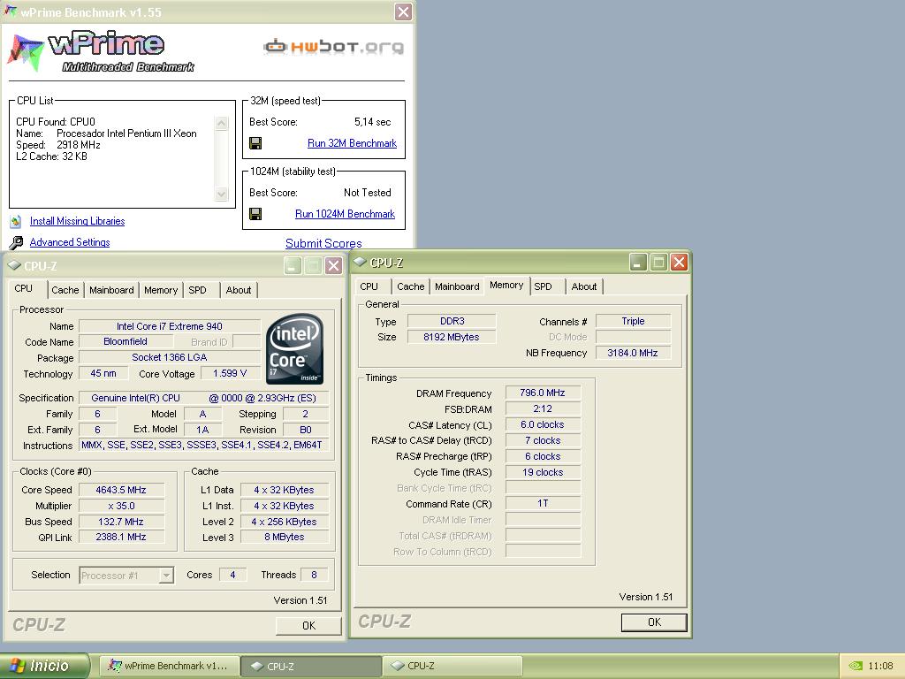Minimize the left CPU-Z window
905x679 pixels.
click(292, 265)
